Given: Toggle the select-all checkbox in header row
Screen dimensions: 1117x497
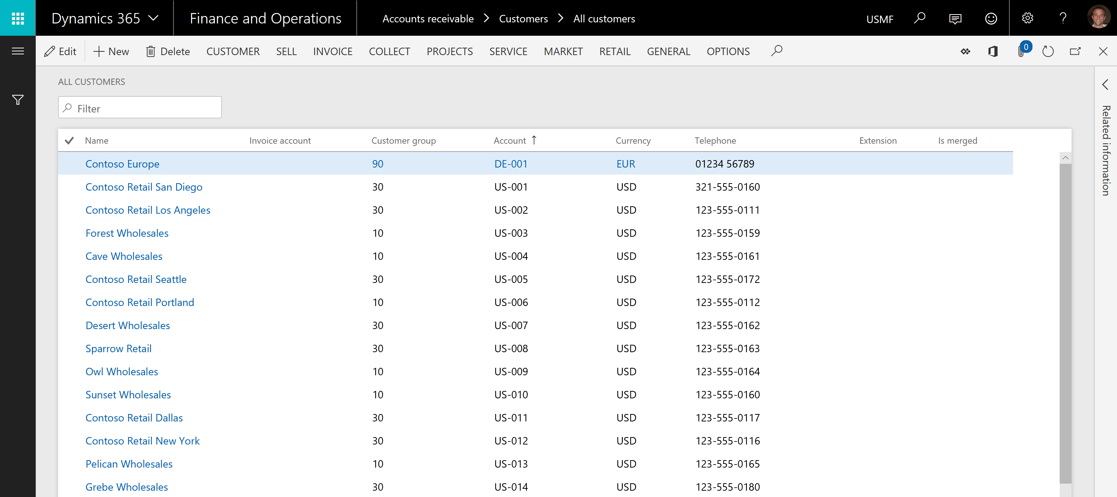Looking at the screenshot, I should click(x=69, y=140).
